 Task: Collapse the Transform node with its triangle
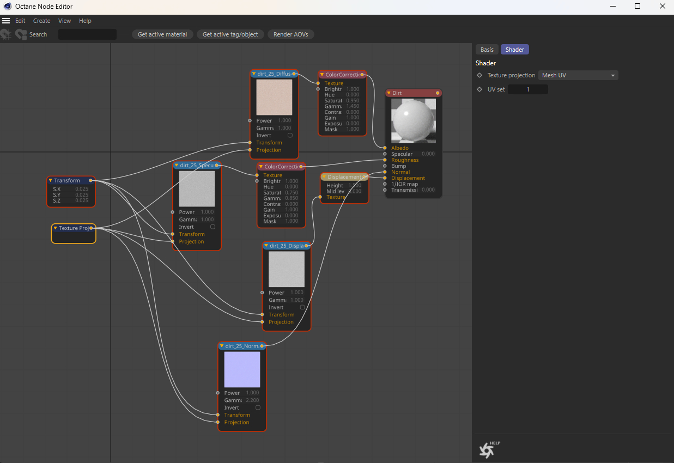pyautogui.click(x=50, y=180)
